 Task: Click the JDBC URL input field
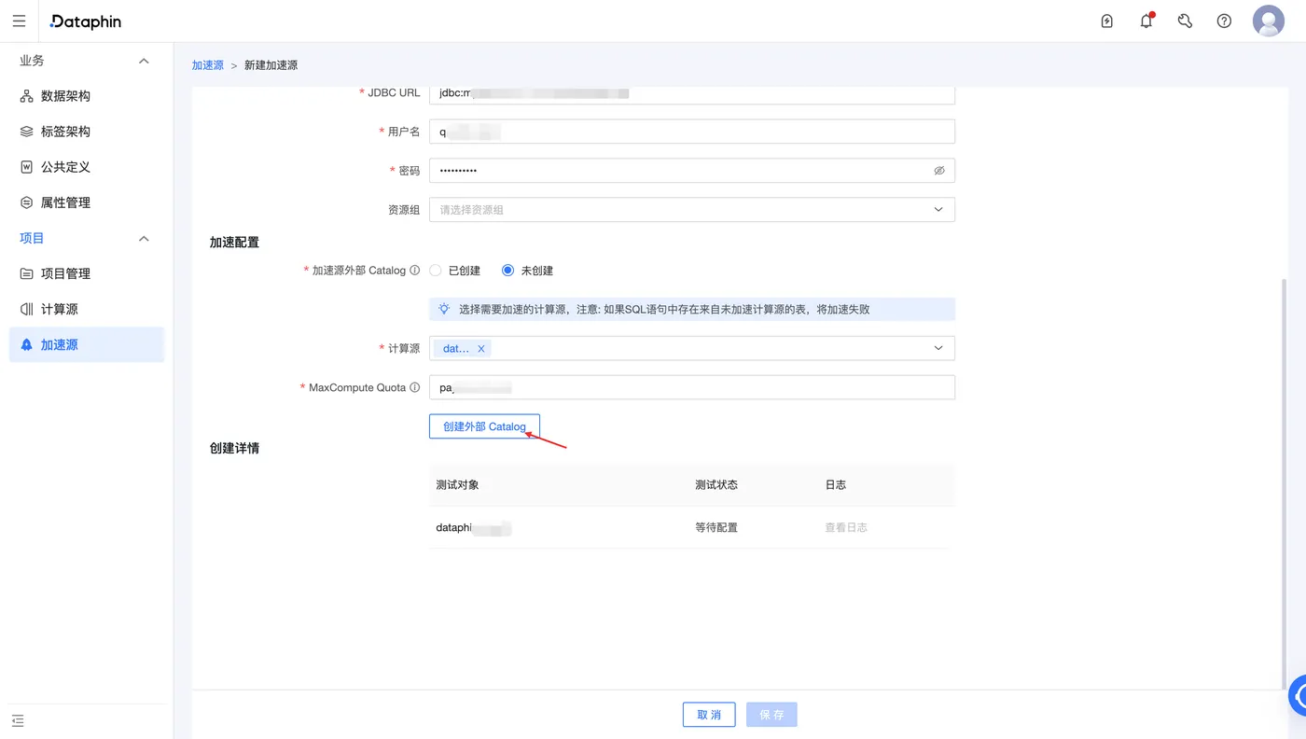(692, 93)
